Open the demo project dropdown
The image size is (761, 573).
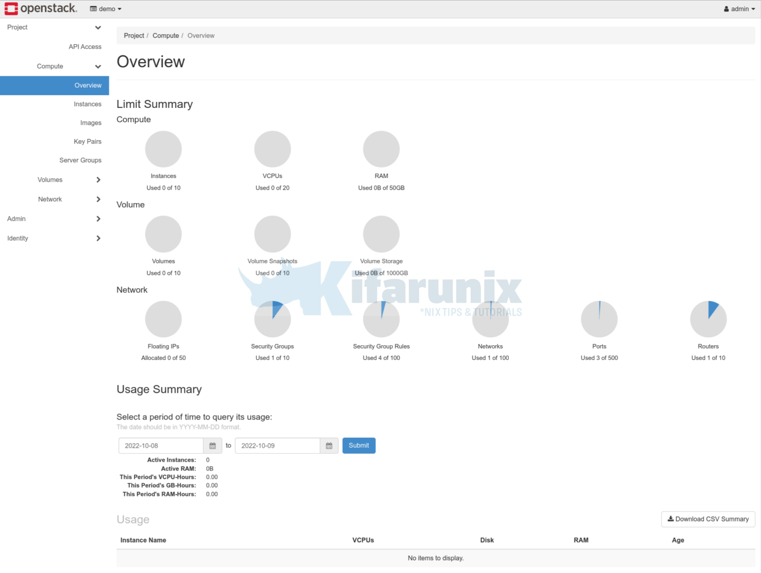(106, 8)
